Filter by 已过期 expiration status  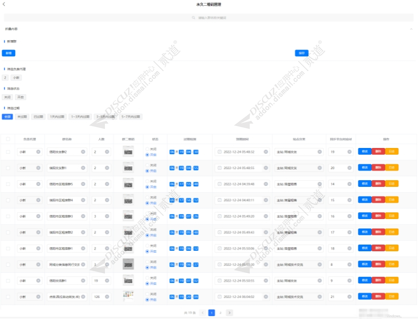click(x=38, y=117)
